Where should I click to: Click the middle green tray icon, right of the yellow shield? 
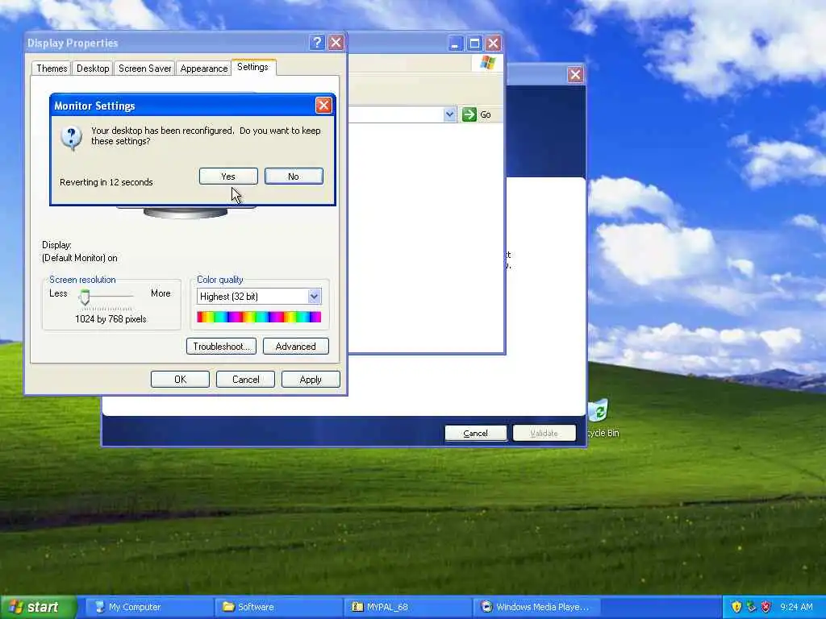(x=751, y=607)
